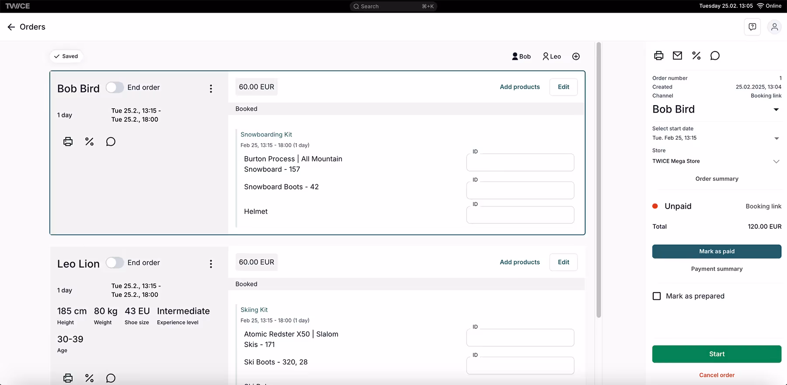Click Leo Lion's 60.00 EUR price
This screenshot has width=787, height=385.
(257, 262)
